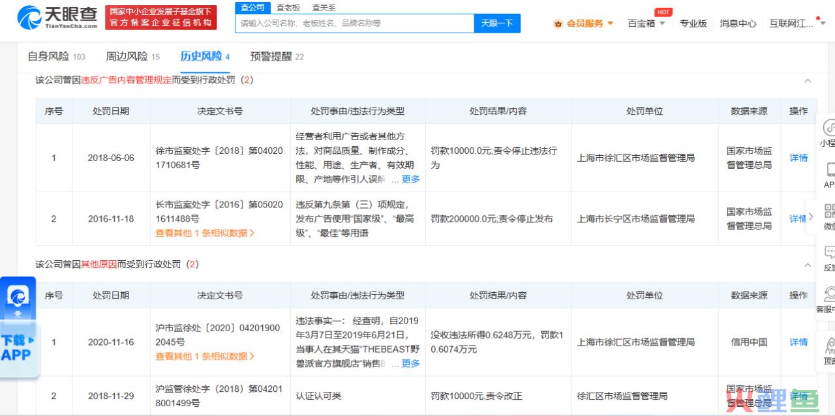This screenshot has height=416, width=835.
Task: View 详情 for the 2020-11-16 penalty
Action: (798, 342)
